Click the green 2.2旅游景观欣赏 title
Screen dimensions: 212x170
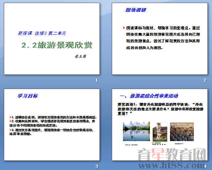click(x=57, y=45)
